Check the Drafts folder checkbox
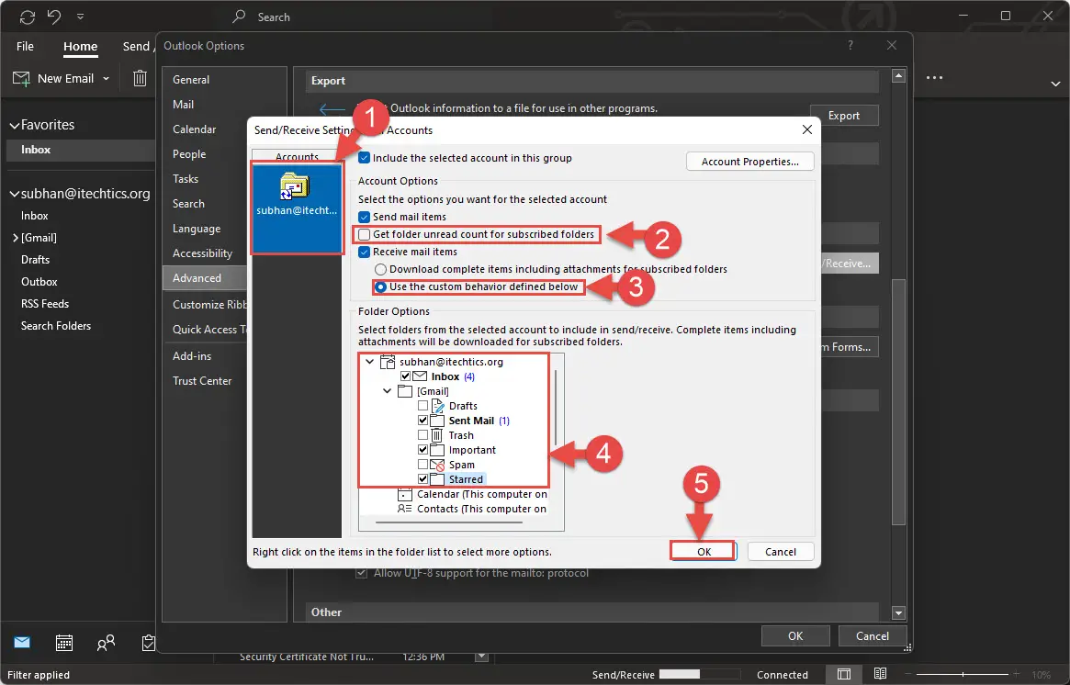This screenshot has height=685, width=1070. (x=423, y=406)
